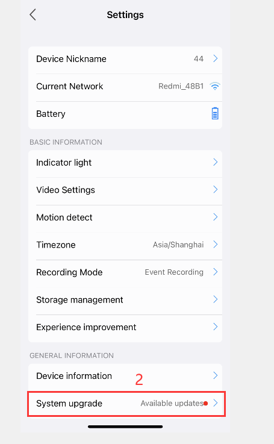Tap the Available updates text
Screen dimensions: 274x444
[x=172, y=403]
